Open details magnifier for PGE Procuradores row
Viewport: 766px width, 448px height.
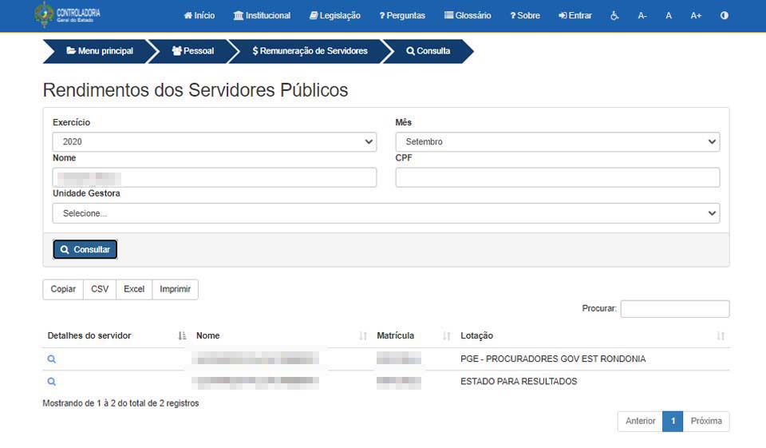[52, 359]
